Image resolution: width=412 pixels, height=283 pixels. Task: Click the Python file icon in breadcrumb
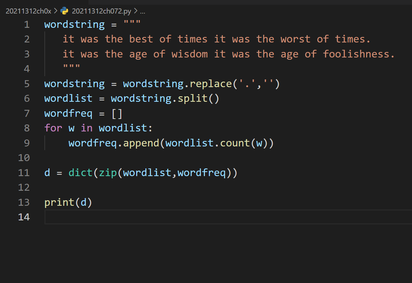64,11
